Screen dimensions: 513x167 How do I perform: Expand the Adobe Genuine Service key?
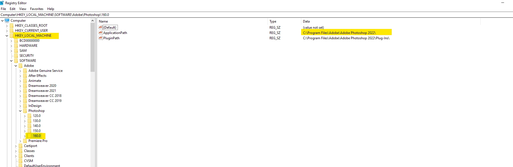pos(20,71)
